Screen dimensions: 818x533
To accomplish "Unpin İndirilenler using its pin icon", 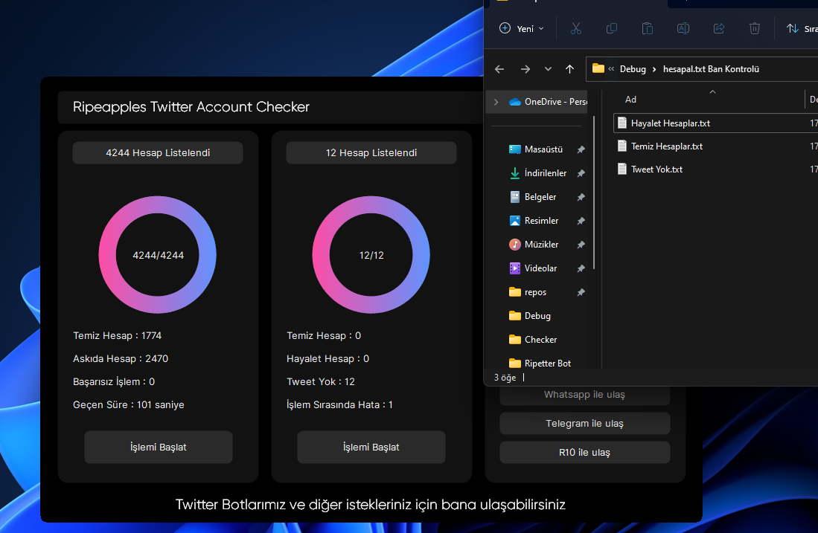I will click(x=581, y=173).
